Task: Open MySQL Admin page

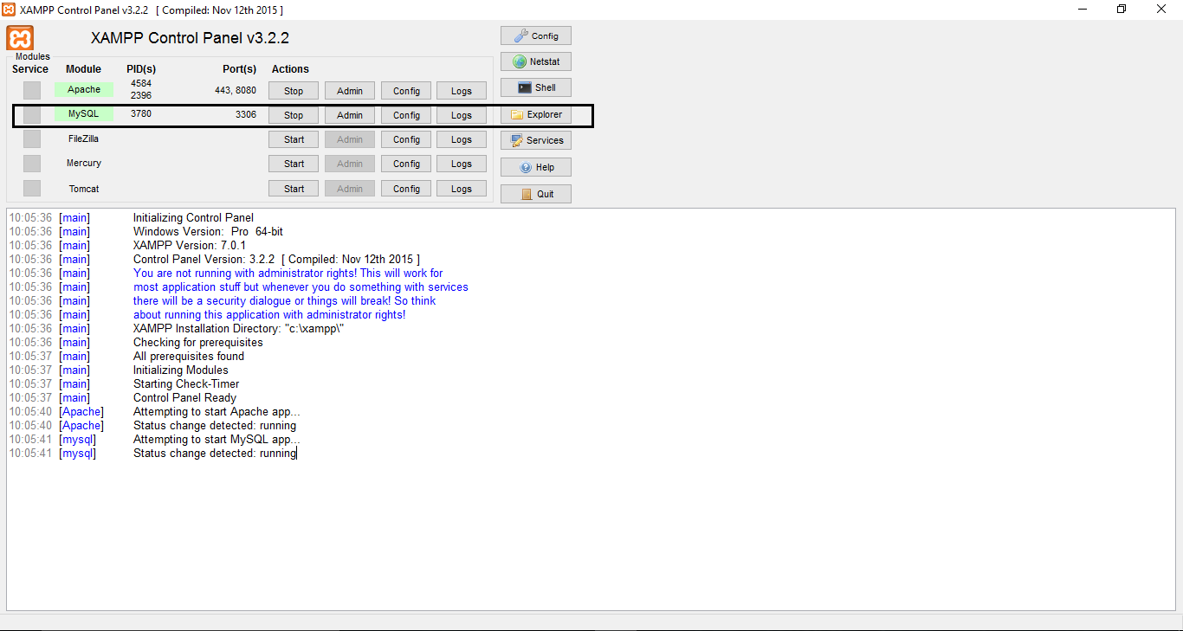Action: coord(350,115)
